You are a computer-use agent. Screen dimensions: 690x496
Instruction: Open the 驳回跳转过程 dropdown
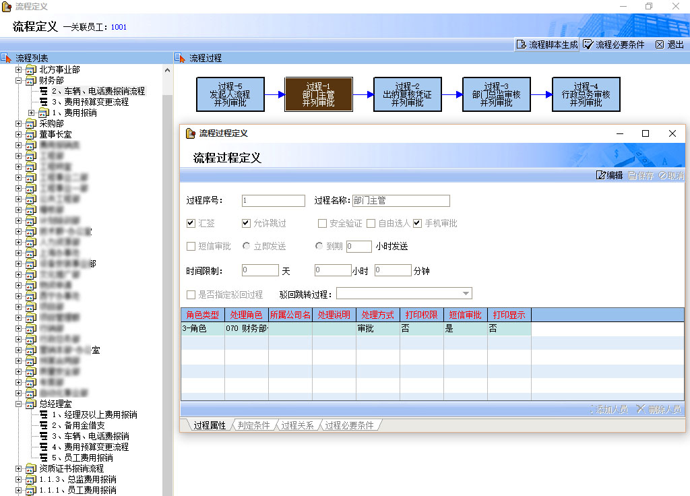coord(466,294)
